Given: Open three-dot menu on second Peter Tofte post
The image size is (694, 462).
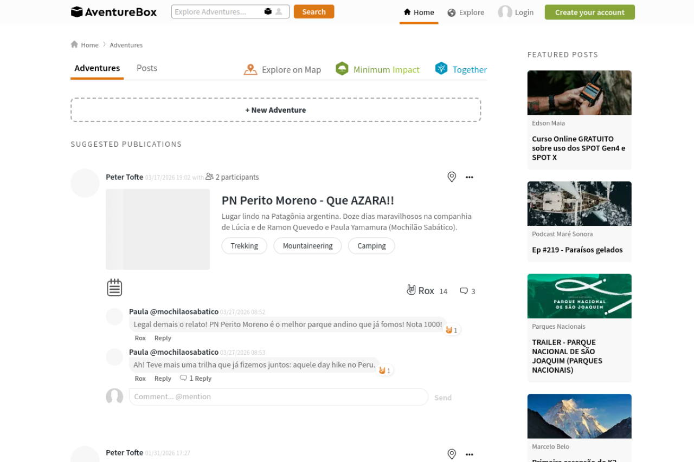Looking at the screenshot, I should (x=470, y=454).
